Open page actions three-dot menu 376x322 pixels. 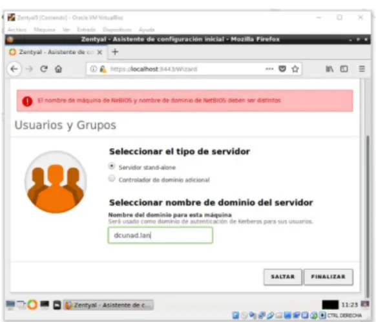pyautogui.click(x=269, y=69)
